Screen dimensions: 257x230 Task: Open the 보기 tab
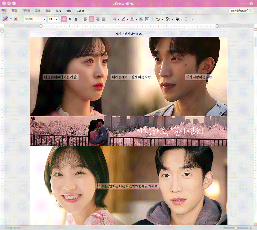tap(58, 11)
